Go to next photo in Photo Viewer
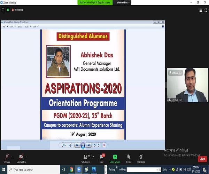Image resolution: width=209 pixels, height=174 pixels. tap(88, 145)
